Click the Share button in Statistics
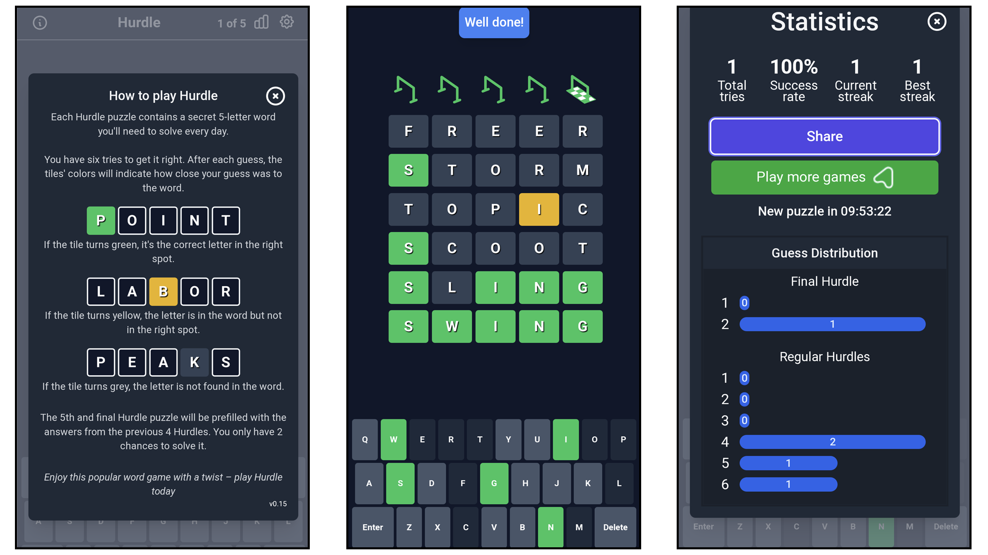Screen dimensions: 988x555 click(824, 136)
